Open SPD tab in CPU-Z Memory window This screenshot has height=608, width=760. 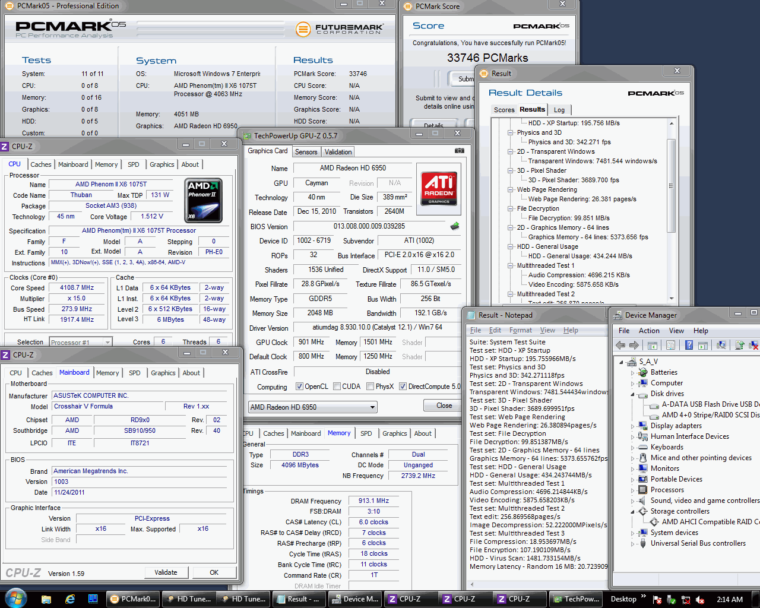366,433
